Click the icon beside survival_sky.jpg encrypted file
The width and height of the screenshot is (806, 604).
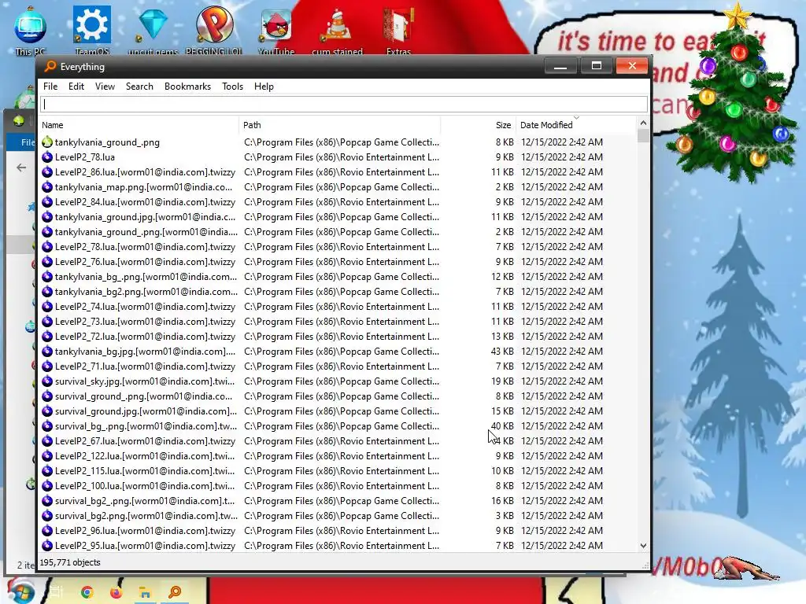(x=47, y=381)
